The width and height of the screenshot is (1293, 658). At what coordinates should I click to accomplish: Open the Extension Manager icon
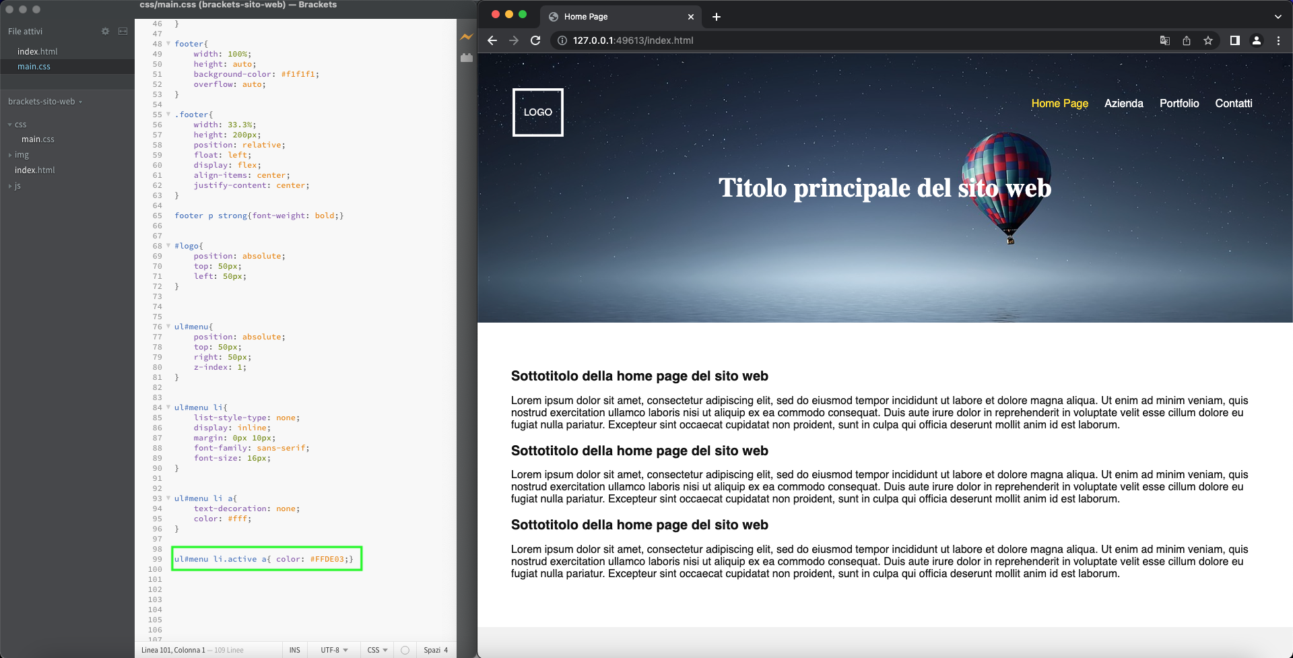click(x=466, y=58)
